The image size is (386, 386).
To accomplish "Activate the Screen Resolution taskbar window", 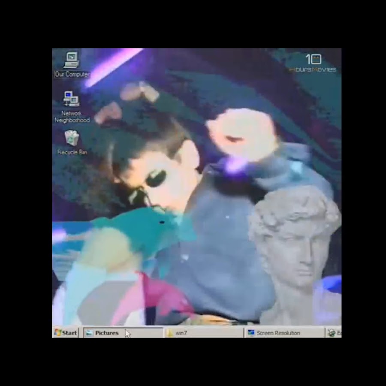I will [x=284, y=333].
